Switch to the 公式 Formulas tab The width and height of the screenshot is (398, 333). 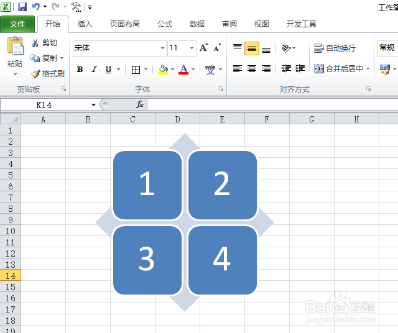tap(164, 24)
